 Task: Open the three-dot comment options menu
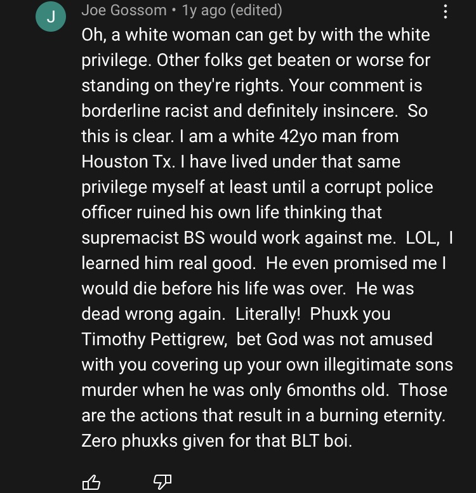[445, 11]
